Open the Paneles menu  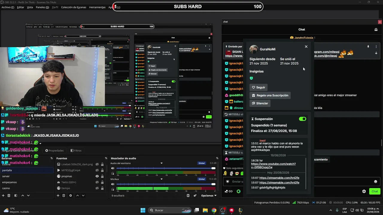[42, 7]
